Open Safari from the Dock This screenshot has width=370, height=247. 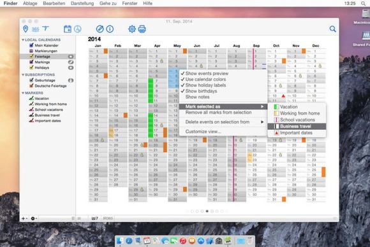129,241
